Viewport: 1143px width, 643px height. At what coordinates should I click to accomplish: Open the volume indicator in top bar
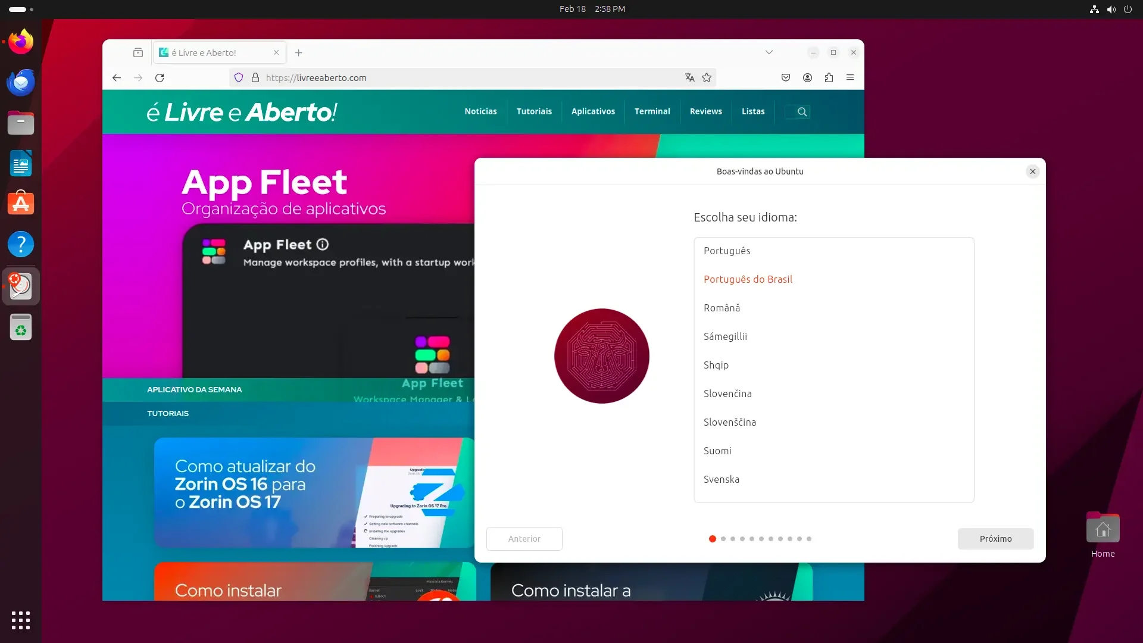(x=1111, y=9)
